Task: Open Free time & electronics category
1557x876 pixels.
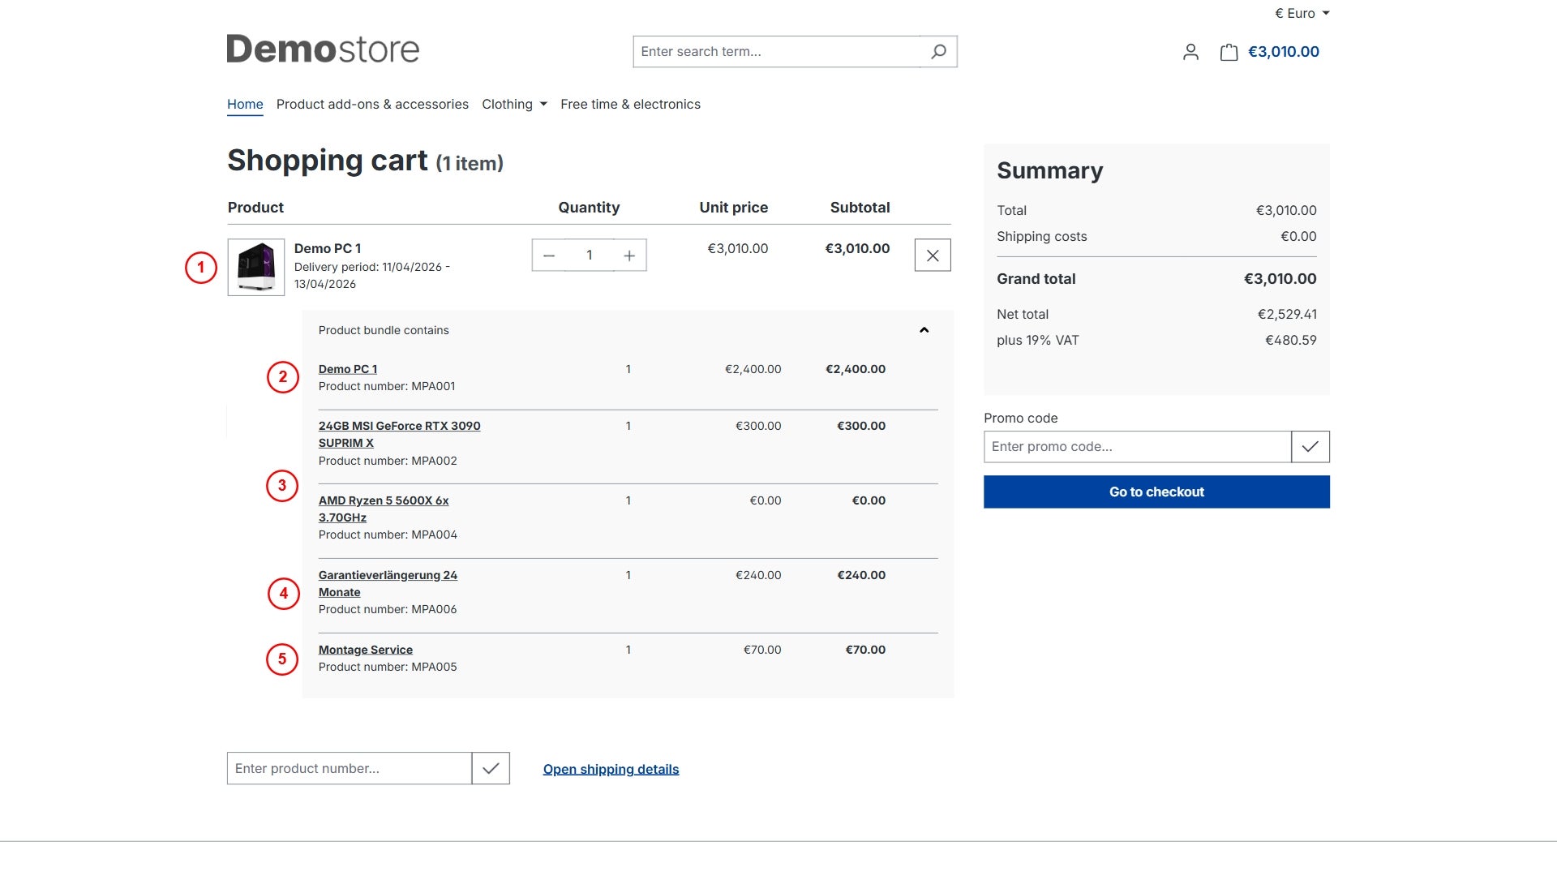Action: click(x=630, y=104)
